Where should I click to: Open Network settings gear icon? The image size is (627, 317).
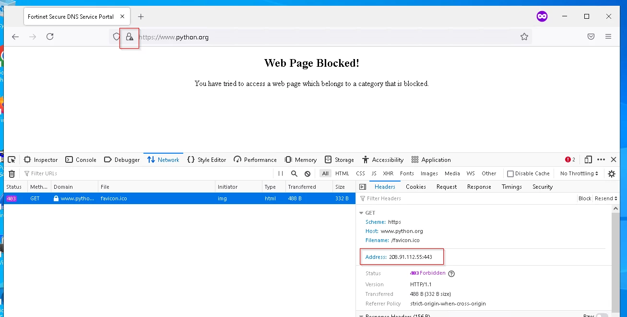(612, 173)
